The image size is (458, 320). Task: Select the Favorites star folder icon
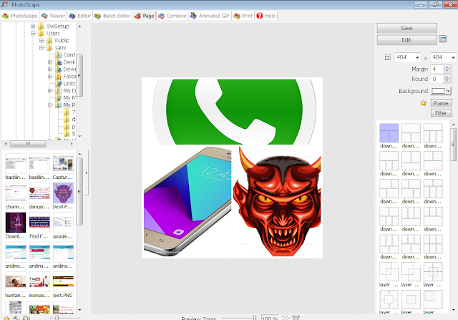[59, 77]
